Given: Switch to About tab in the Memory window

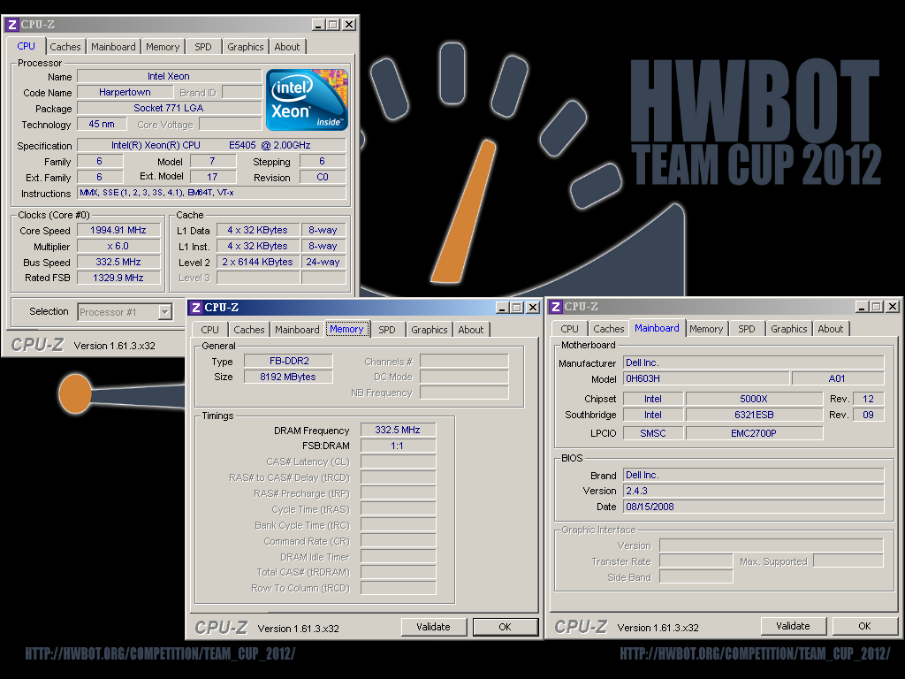Looking at the screenshot, I should pos(471,330).
